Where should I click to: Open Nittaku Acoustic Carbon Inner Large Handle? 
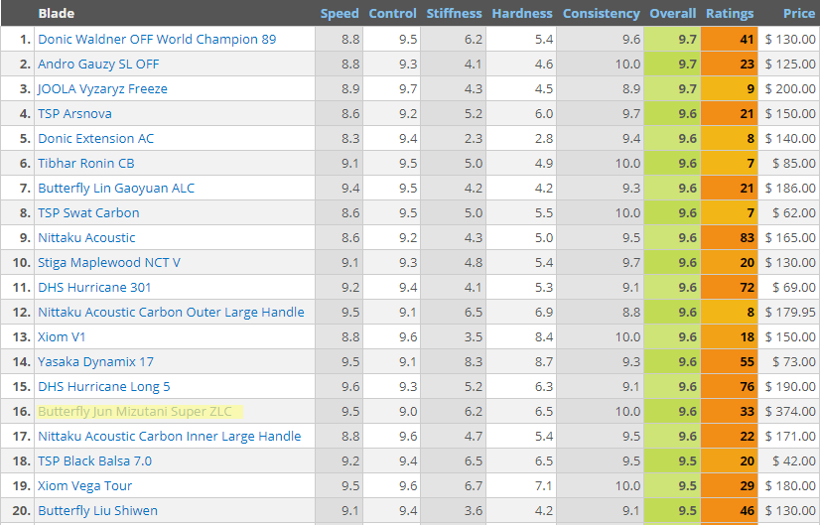click(170, 437)
